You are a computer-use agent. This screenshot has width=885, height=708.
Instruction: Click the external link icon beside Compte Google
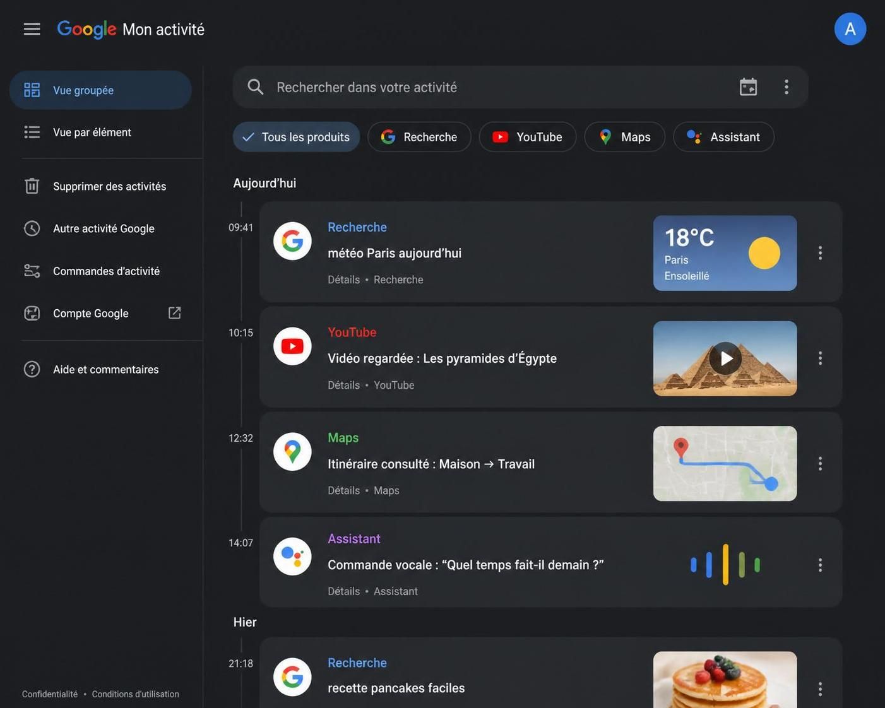tap(175, 313)
